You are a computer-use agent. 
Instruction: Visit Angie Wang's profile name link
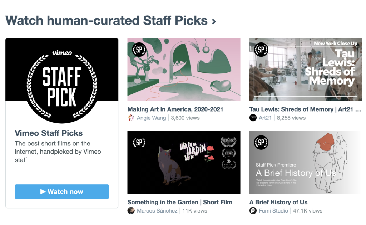pos(152,118)
